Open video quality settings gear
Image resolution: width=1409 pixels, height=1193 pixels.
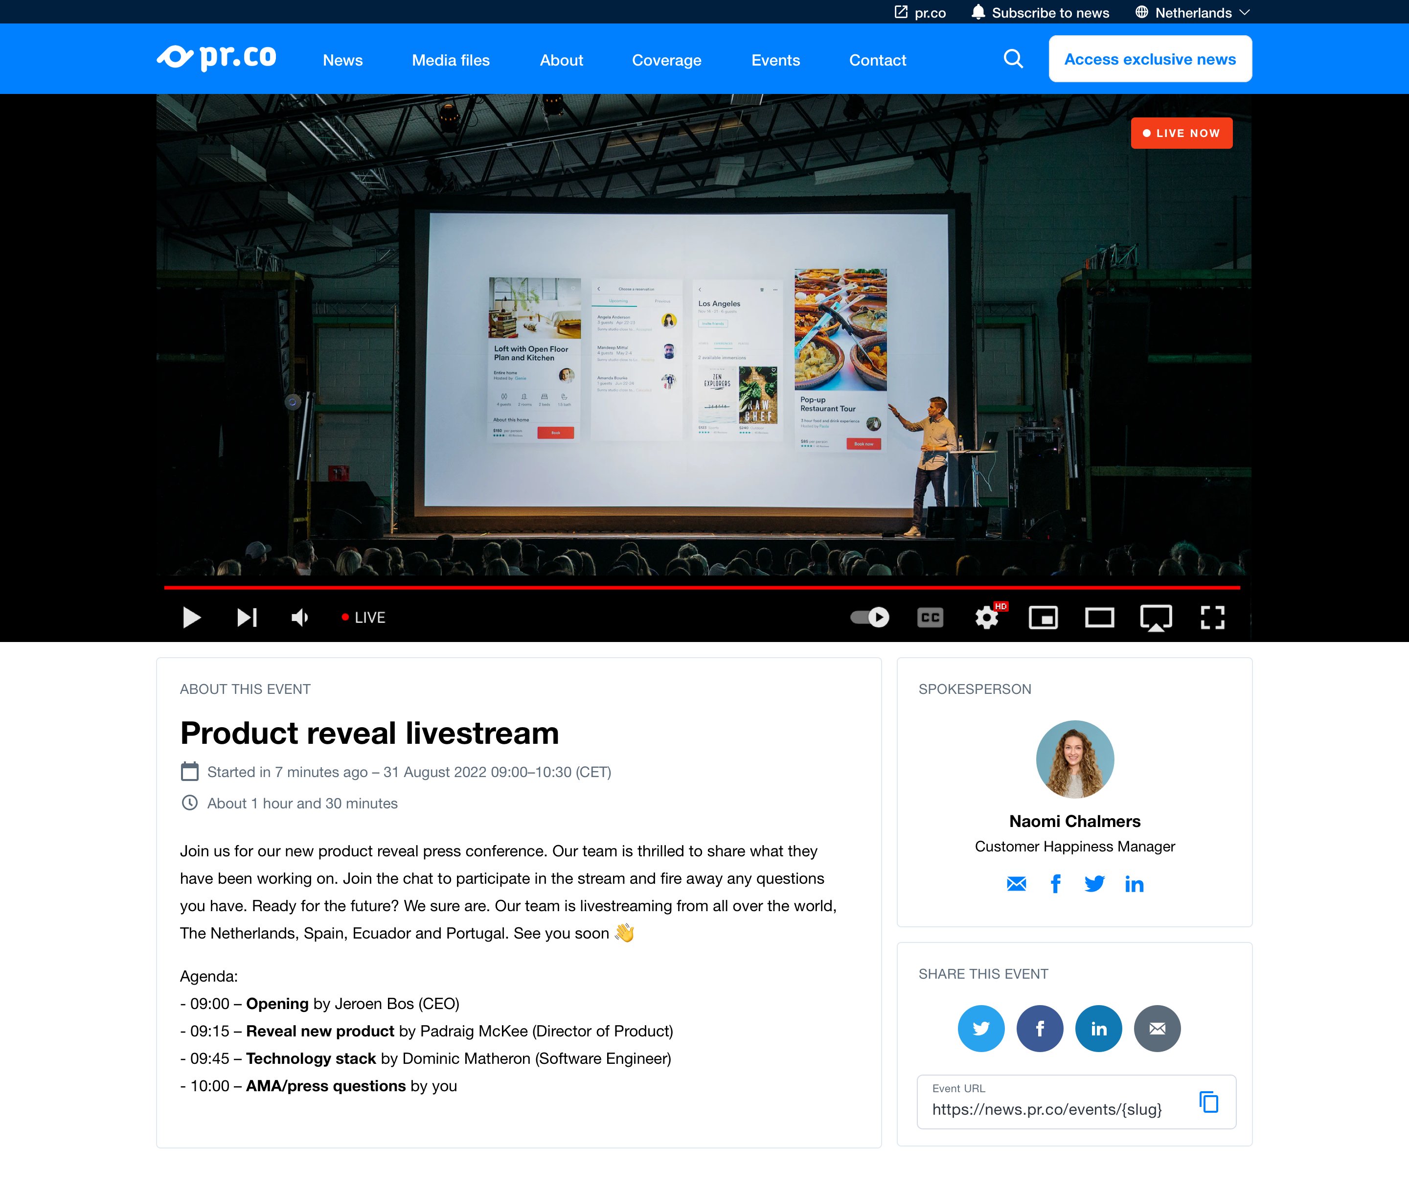tap(986, 618)
